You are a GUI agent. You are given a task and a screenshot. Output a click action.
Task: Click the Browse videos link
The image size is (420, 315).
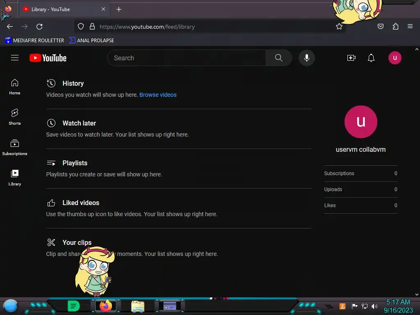(x=158, y=95)
